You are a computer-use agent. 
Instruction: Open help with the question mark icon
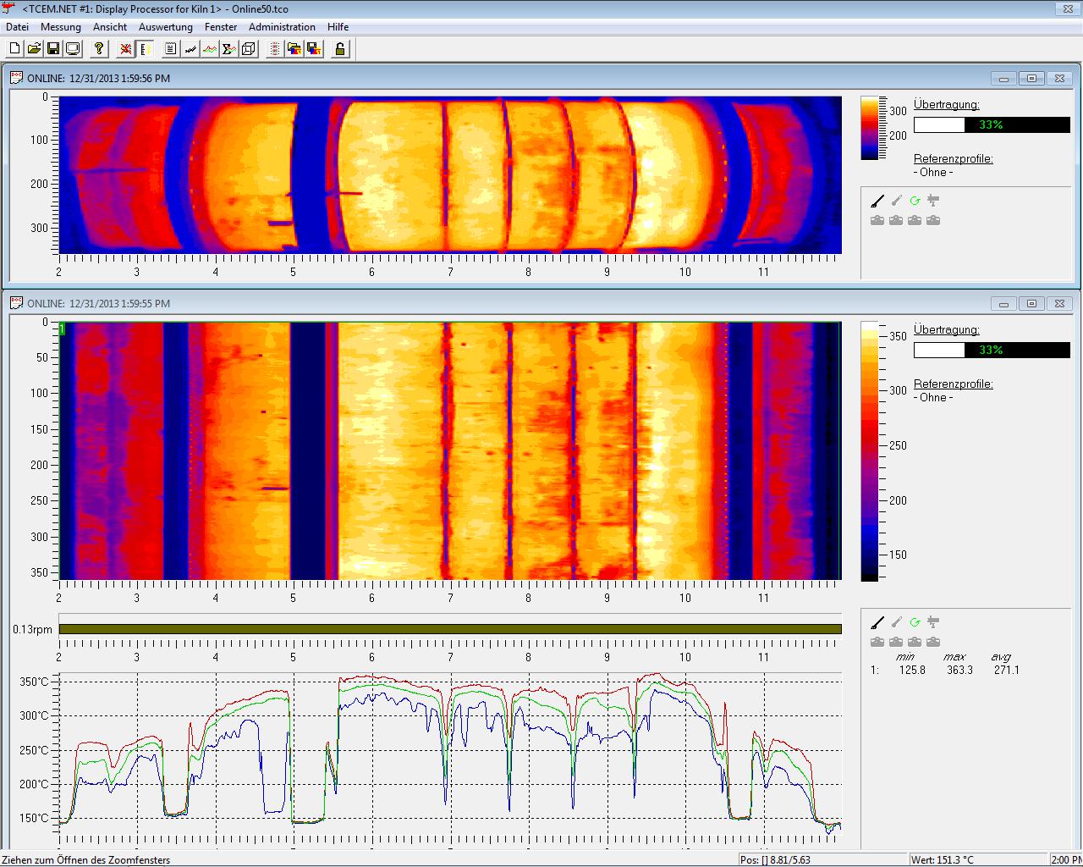(x=99, y=49)
